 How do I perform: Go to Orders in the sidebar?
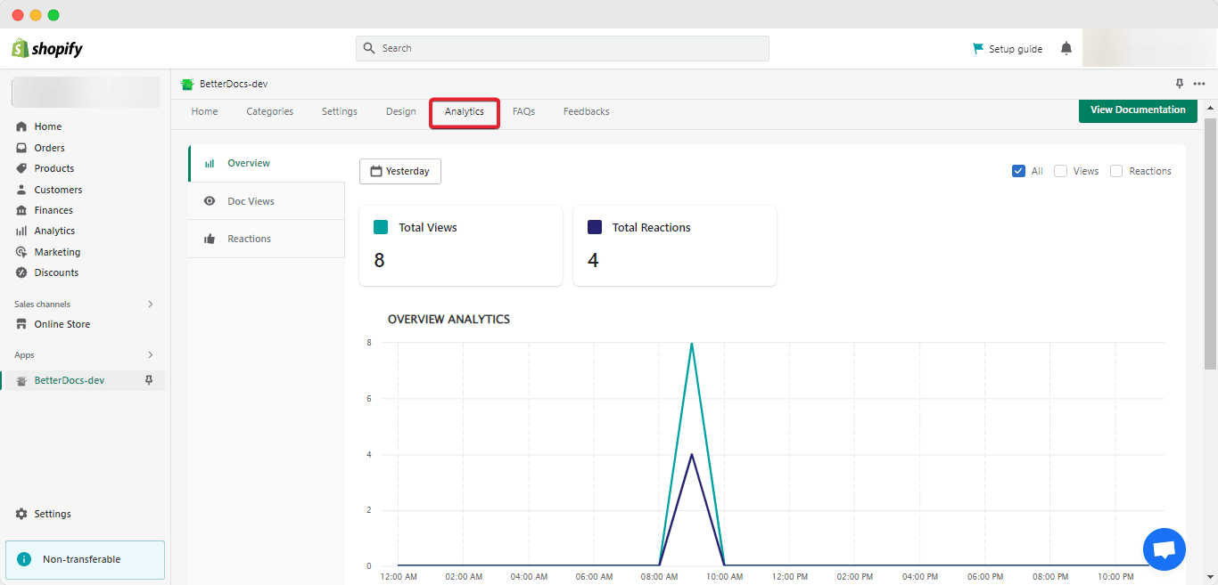click(49, 148)
